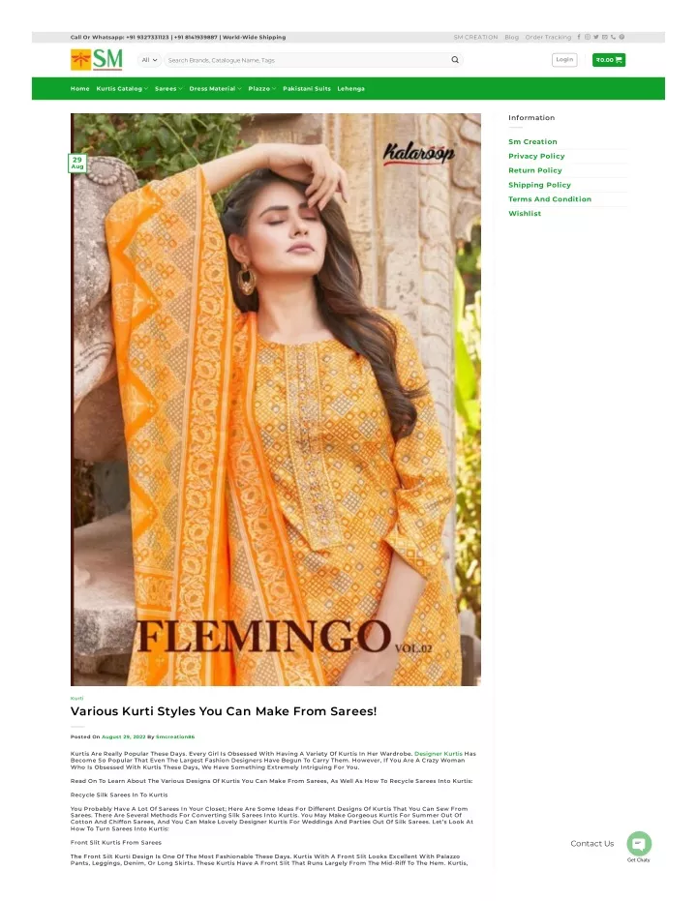Screen dimensions: 697x901
Task: Open the Twitter icon in top bar
Action: [596, 37]
